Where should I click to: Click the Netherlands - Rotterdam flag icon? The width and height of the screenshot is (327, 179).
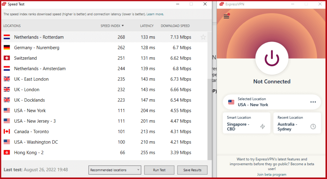pos(7,37)
